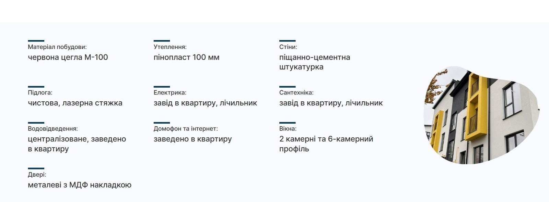The width and height of the screenshot is (549, 202).
Task: Click the 'Сантехніка:' heading
Action: 296,92
